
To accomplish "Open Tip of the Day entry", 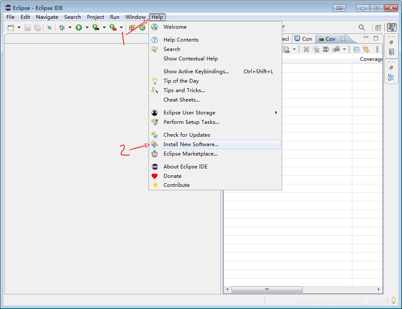I will coord(215,81).
